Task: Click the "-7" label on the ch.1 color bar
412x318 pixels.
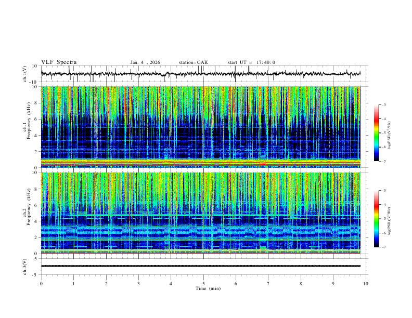Action: coord(384,161)
